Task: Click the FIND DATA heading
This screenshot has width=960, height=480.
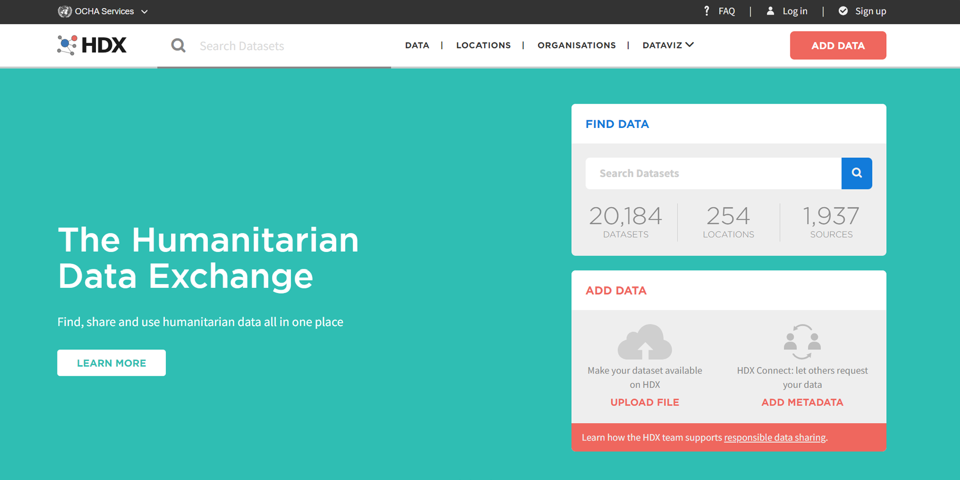Action: click(617, 124)
